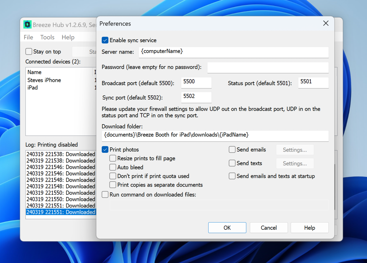Check the Send texts option
Image resolution: width=367 pixels, height=263 pixels.
232,163
